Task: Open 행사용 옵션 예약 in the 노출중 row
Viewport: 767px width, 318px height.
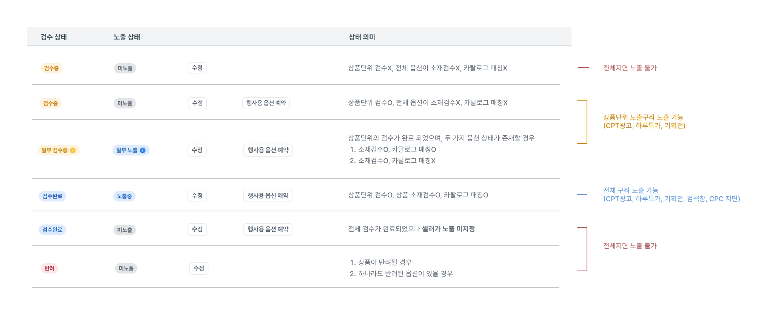Action: coord(268,196)
